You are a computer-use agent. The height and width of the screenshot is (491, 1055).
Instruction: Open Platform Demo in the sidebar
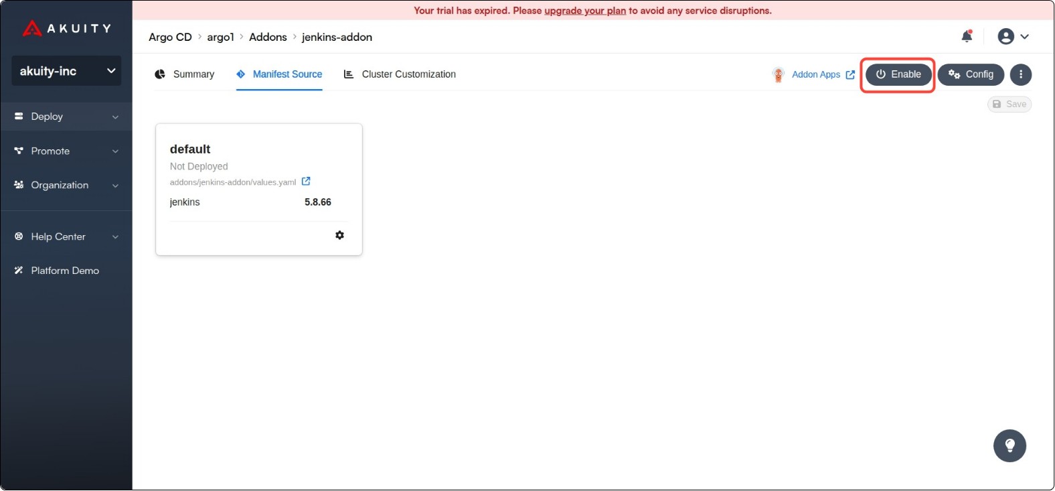(65, 271)
